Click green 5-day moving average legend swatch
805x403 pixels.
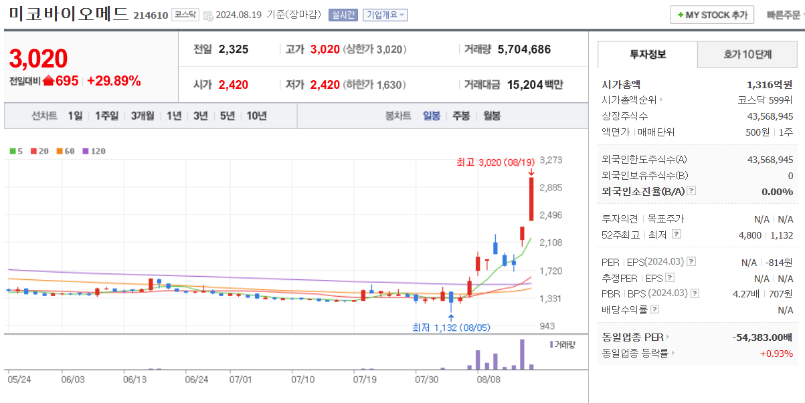pyautogui.click(x=12, y=151)
